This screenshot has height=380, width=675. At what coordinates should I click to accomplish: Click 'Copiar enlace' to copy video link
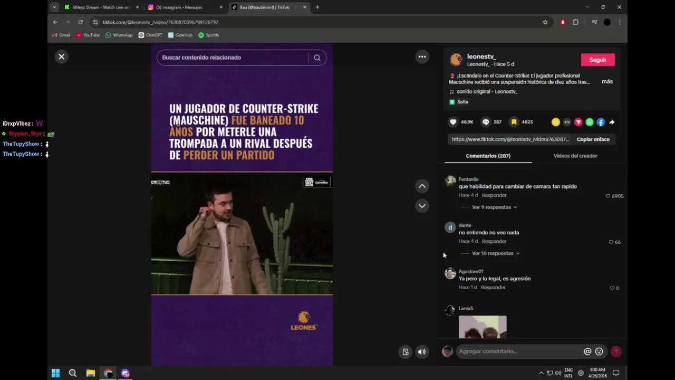593,139
